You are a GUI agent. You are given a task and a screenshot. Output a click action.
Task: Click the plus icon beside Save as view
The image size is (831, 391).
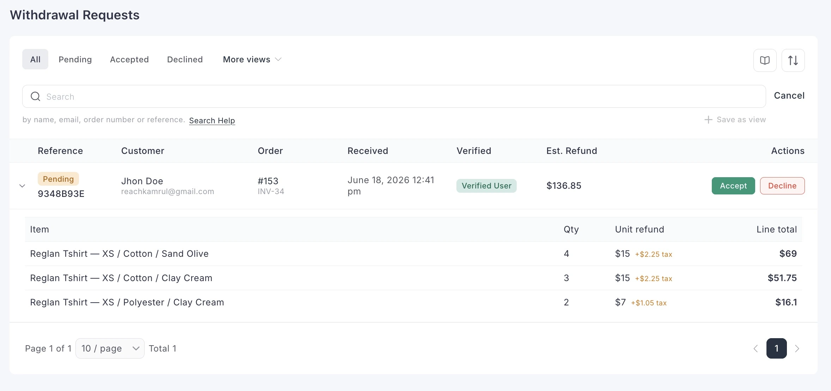pos(708,120)
